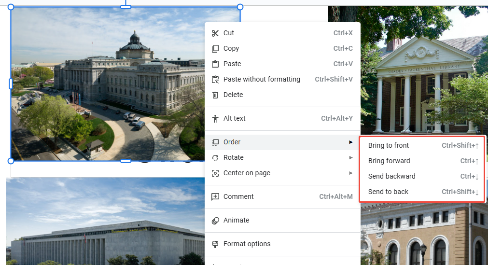Click the Alt text accessibility icon
Viewport: 488px width, 265px height.
point(215,119)
